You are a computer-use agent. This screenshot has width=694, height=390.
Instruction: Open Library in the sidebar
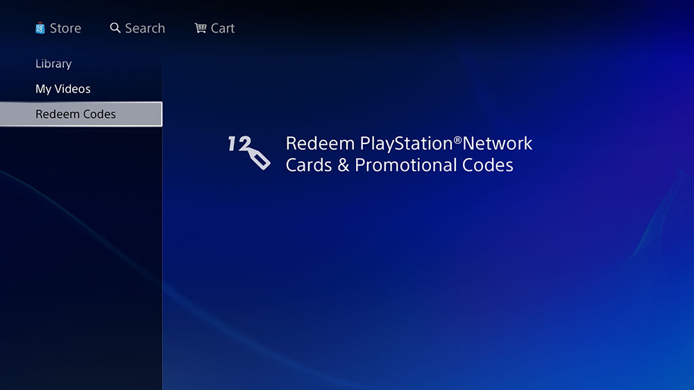point(53,64)
